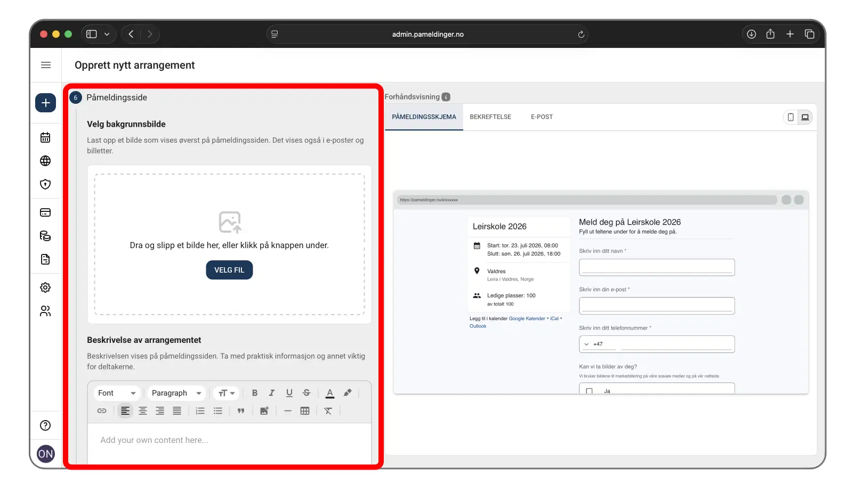Click the insert link icon
The height and width of the screenshot is (493, 855).
point(102,410)
